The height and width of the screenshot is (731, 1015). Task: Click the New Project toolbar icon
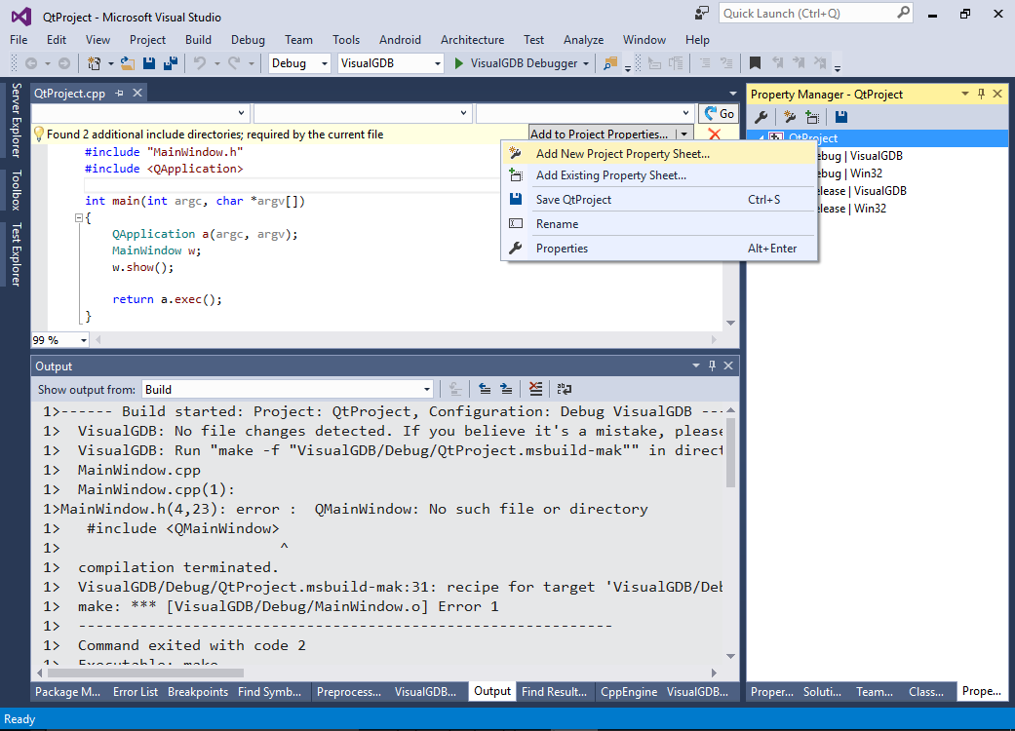coord(94,63)
